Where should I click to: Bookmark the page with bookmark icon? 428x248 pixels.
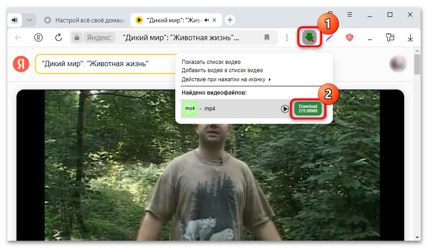[x=267, y=37]
